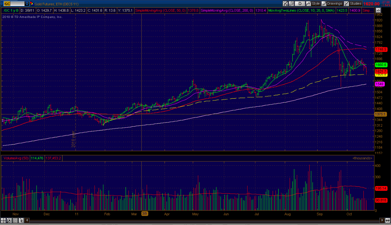This screenshot has height=225, width=391.
Task: Click the pencil icon beside Drawings
Action: pos(324,3)
